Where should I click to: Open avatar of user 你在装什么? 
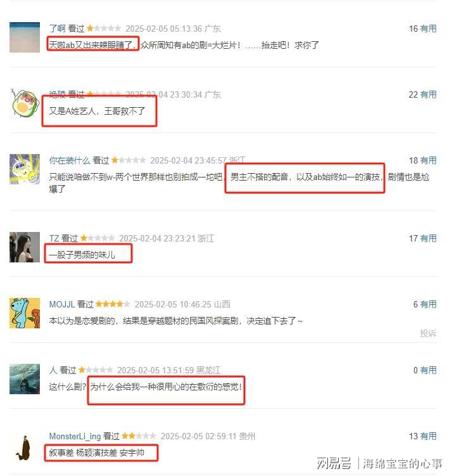pyautogui.click(x=25, y=169)
